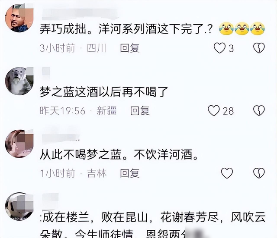277x238 pixels.
Task: Select the comment 从此不喝梦之蓝。不饮洋河酒。
Action: coord(119,154)
